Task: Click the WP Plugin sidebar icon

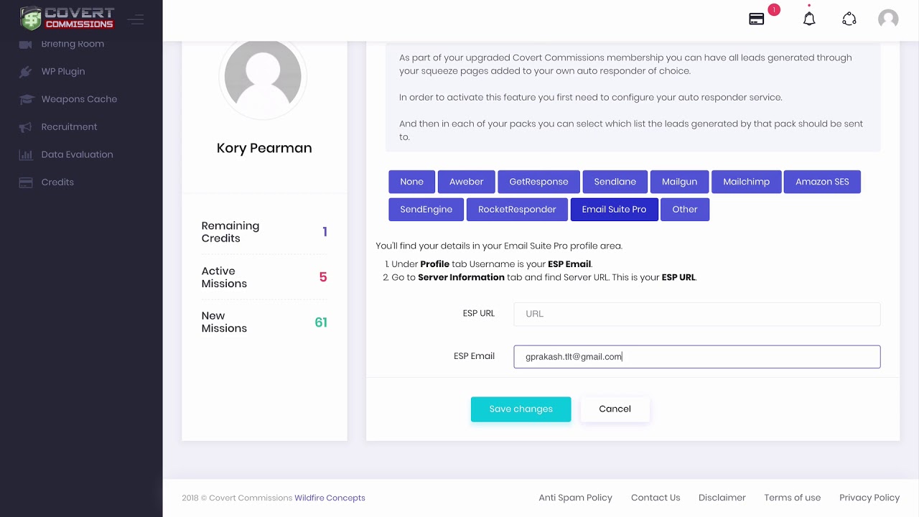Action: 26,72
